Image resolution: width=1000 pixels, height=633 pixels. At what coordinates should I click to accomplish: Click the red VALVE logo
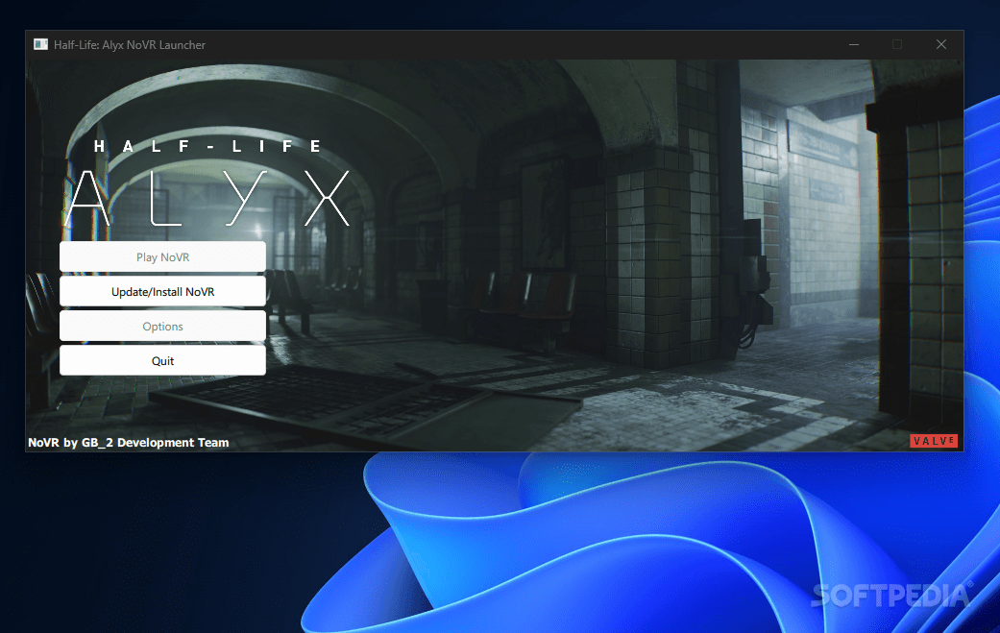[x=934, y=441]
